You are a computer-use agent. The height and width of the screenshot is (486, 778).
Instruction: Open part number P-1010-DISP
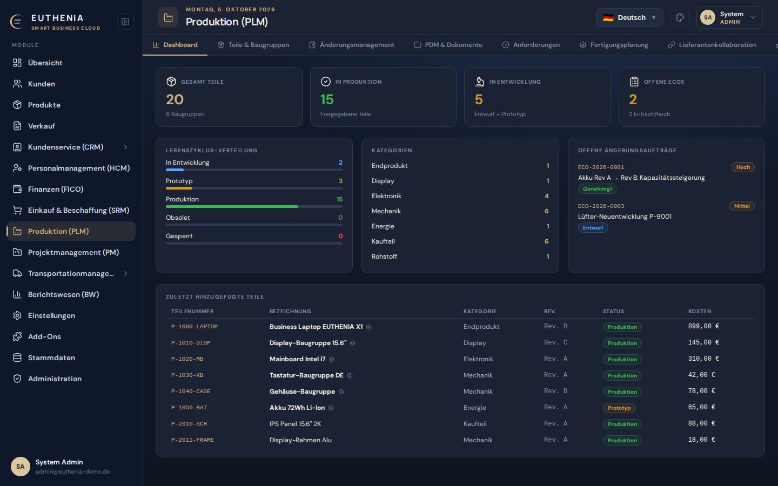click(191, 343)
